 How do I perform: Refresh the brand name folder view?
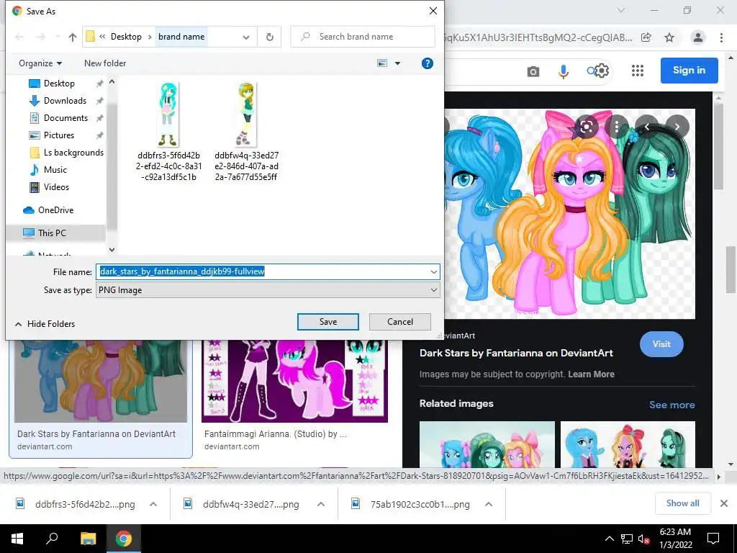(x=270, y=37)
